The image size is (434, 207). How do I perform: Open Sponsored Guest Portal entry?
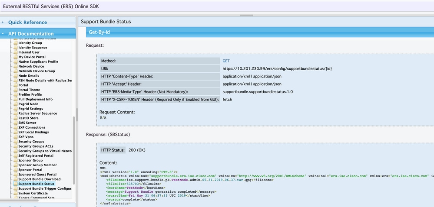[37, 174]
